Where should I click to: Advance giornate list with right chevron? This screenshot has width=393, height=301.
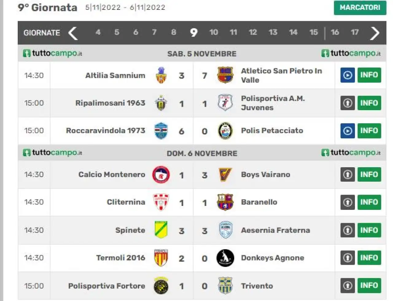(x=375, y=33)
